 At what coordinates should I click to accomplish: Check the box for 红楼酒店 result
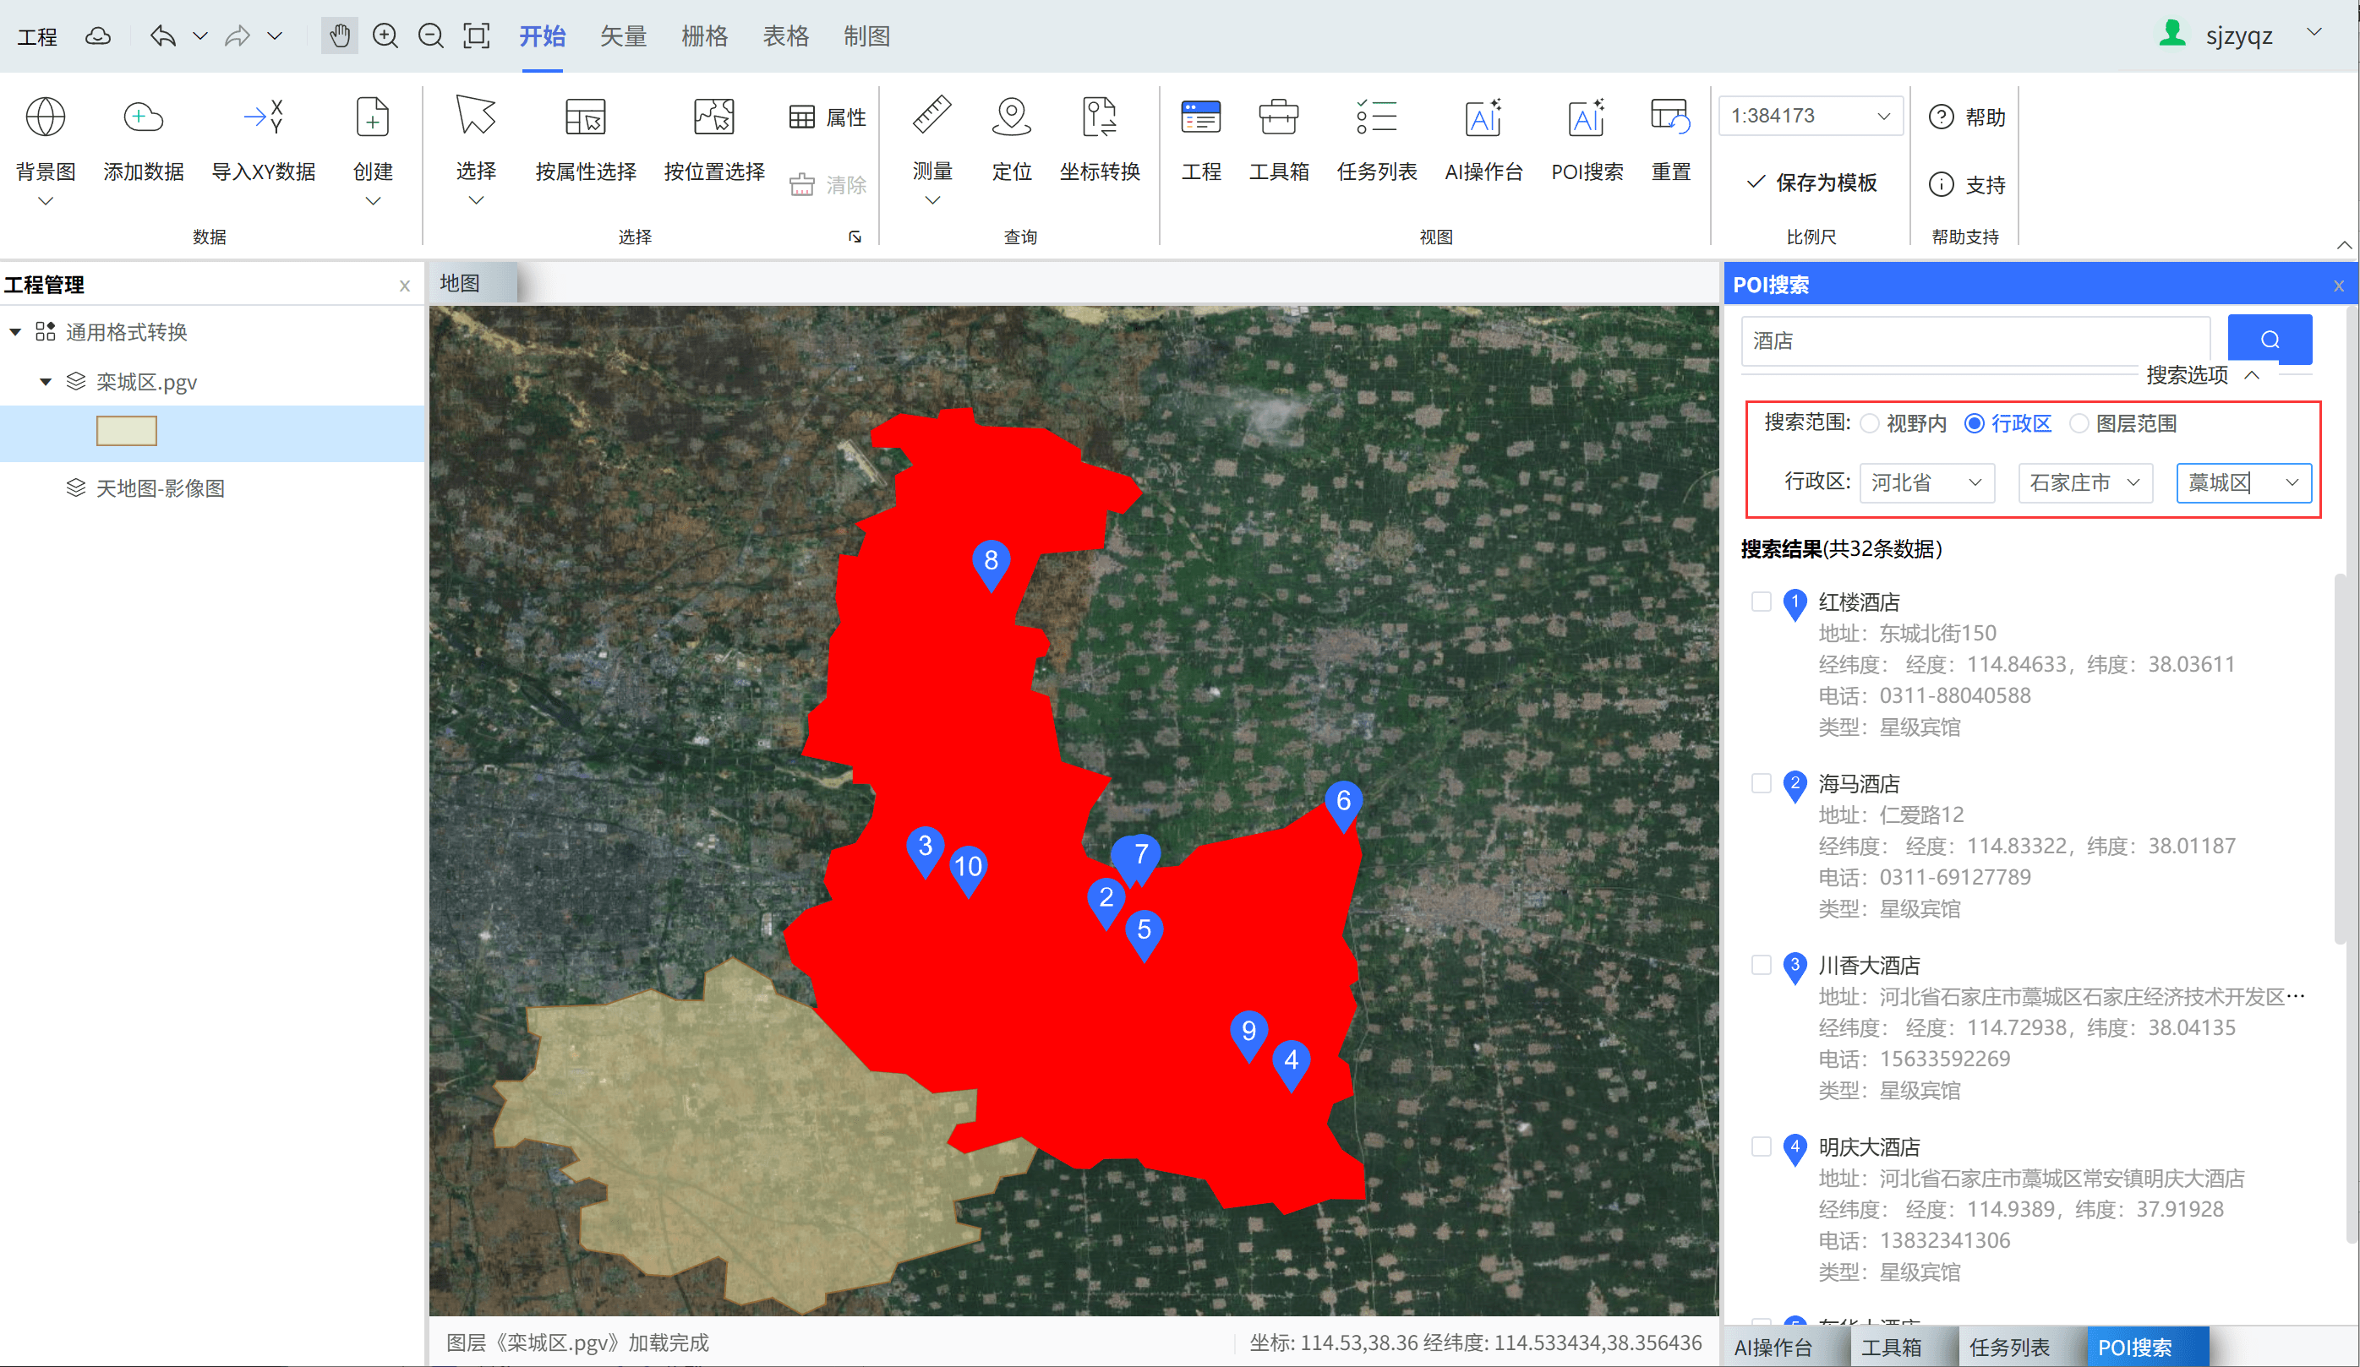click(x=1761, y=601)
